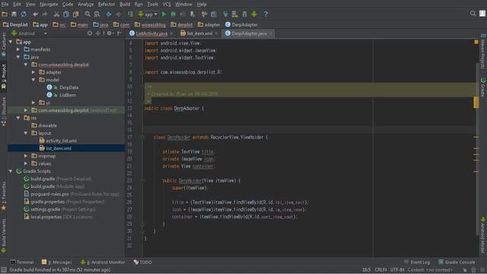Open the Build menu
The width and height of the screenshot is (487, 274).
pos(125,5)
